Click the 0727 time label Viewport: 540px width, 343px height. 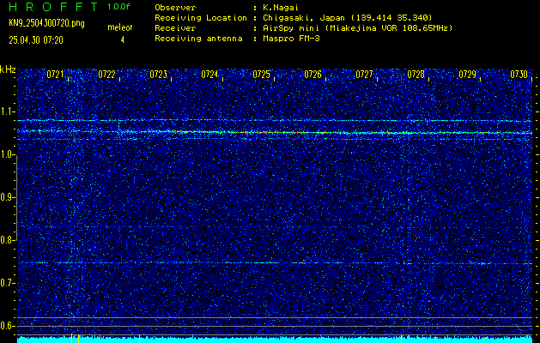click(x=364, y=75)
